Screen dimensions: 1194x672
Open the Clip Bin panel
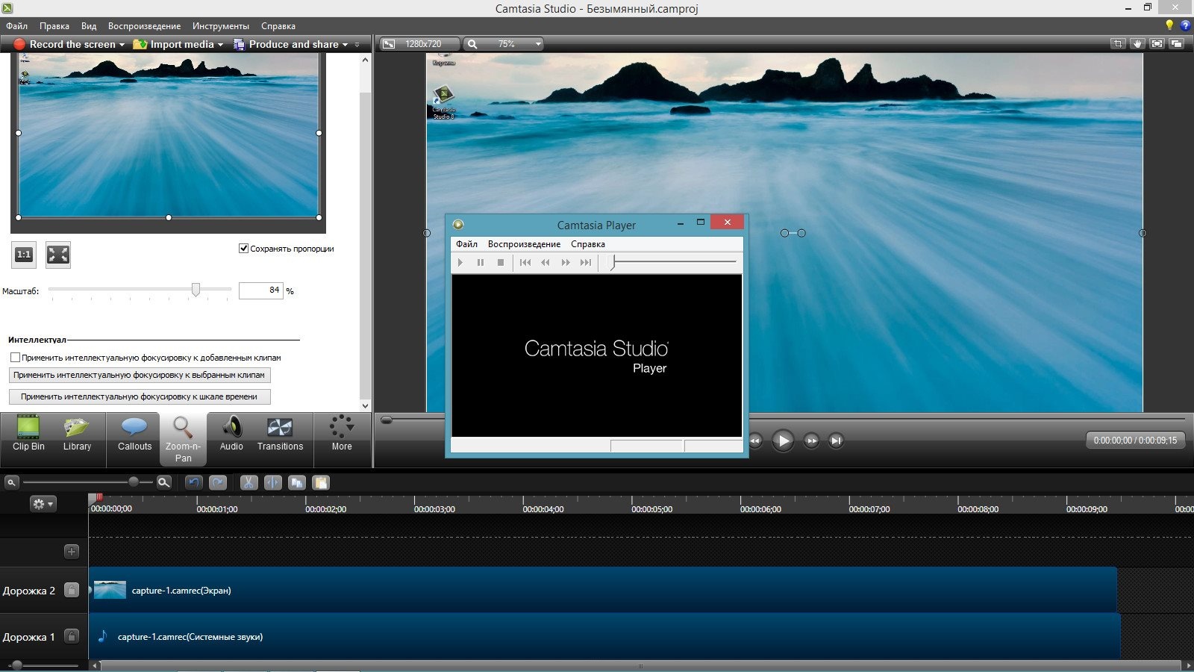28,434
